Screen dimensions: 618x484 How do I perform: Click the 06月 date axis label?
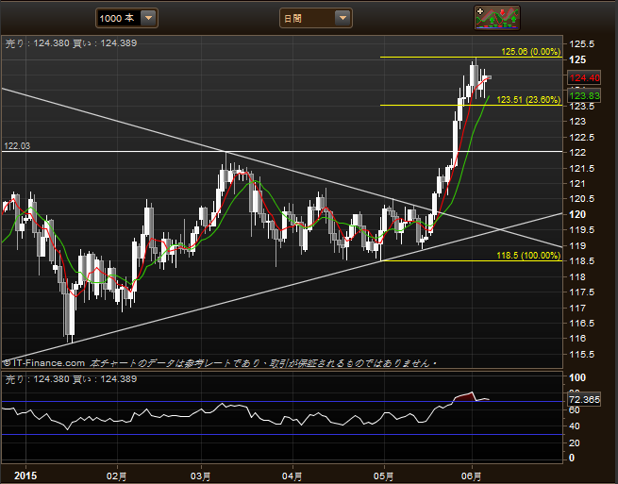tap(472, 476)
